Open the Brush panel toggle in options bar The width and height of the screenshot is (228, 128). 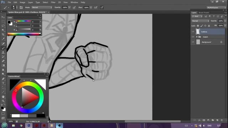click(21, 7)
